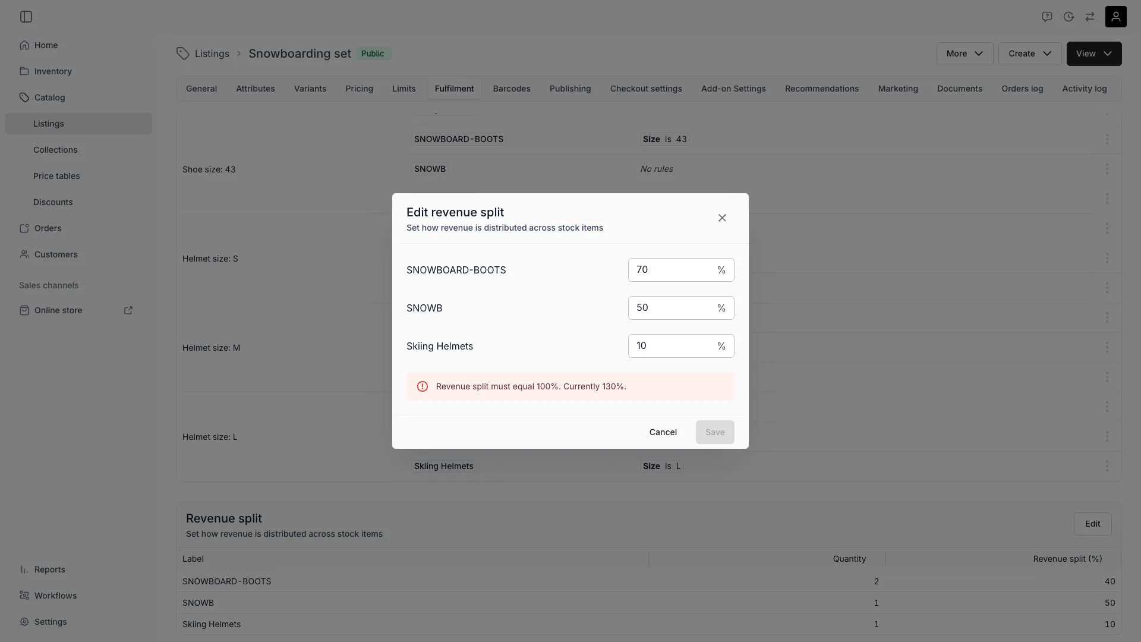
Task: Open the user profile avatar
Action: [x=1115, y=17]
